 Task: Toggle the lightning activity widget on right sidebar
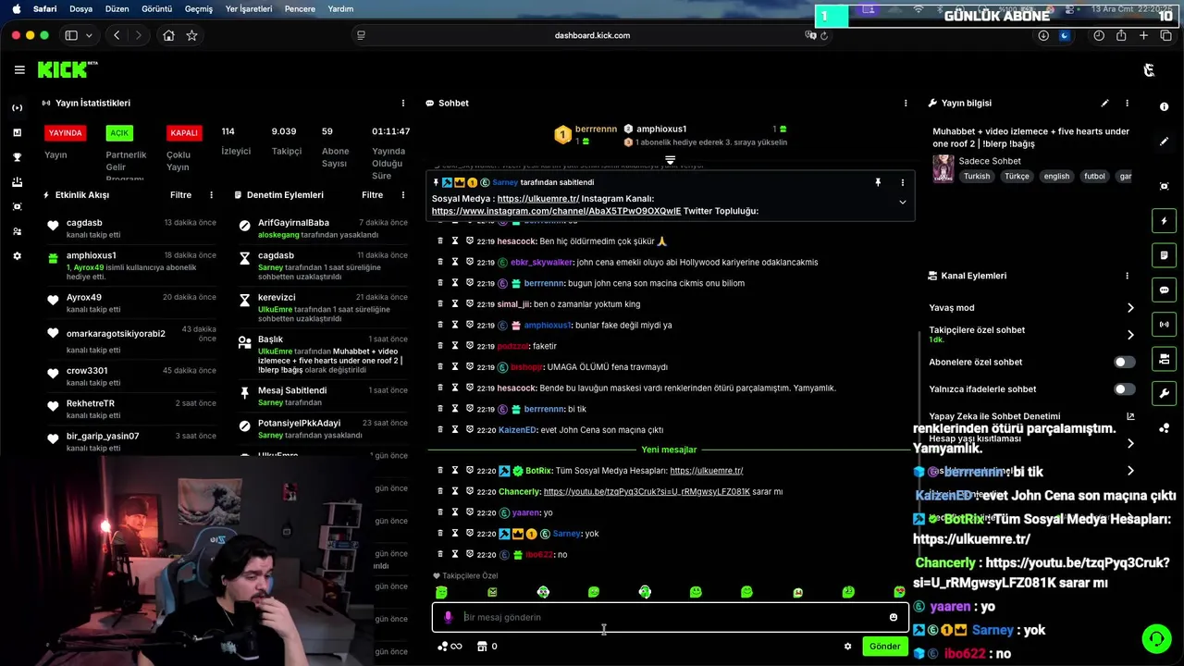(x=1165, y=221)
